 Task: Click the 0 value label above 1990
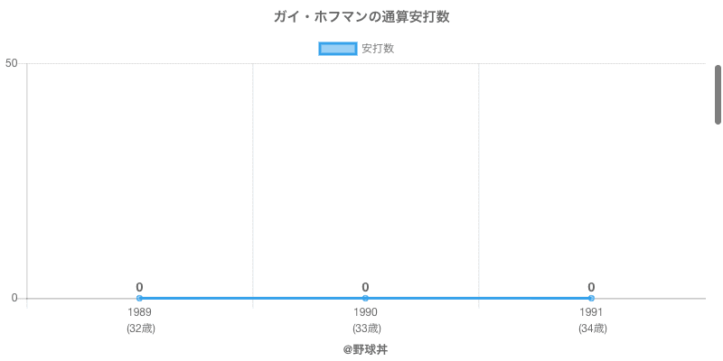(x=365, y=287)
